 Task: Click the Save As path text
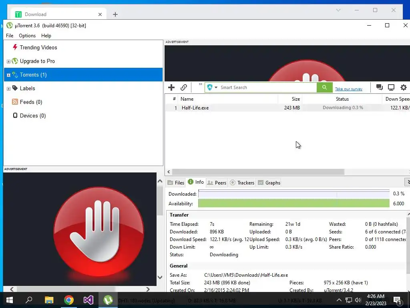coord(246,275)
